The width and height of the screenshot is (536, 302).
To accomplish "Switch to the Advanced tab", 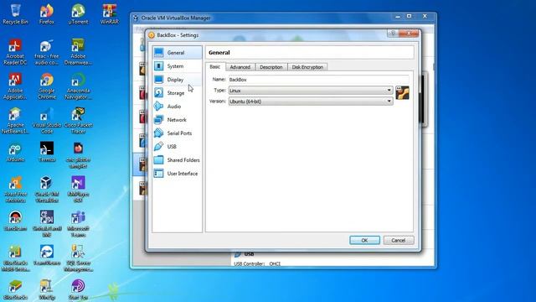I will click(240, 67).
